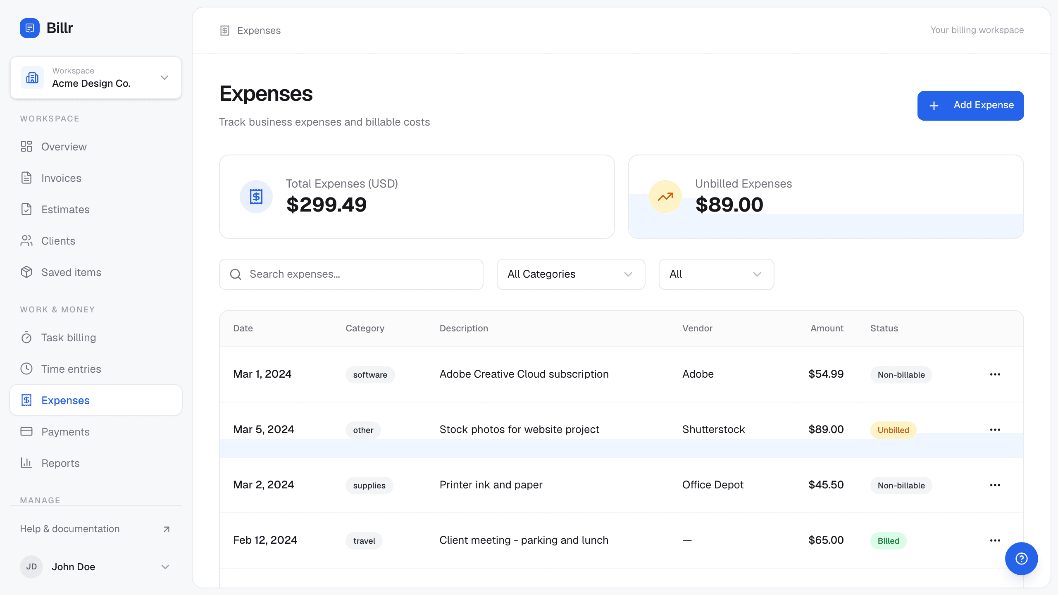Expand the John Doe account menu
This screenshot has width=1058, height=595.
click(96, 566)
